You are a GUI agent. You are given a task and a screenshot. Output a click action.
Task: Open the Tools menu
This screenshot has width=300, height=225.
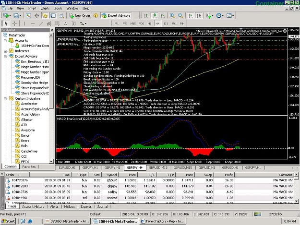click(x=58, y=8)
